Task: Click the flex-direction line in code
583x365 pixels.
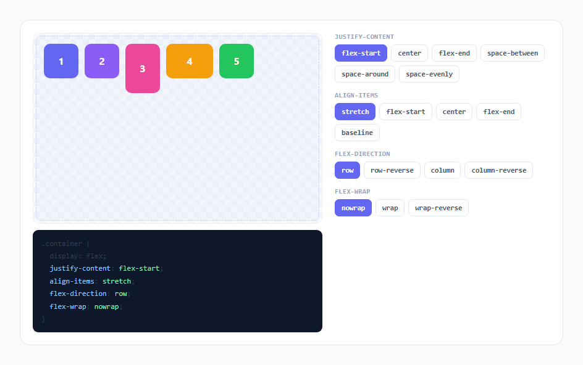Action: (90, 293)
